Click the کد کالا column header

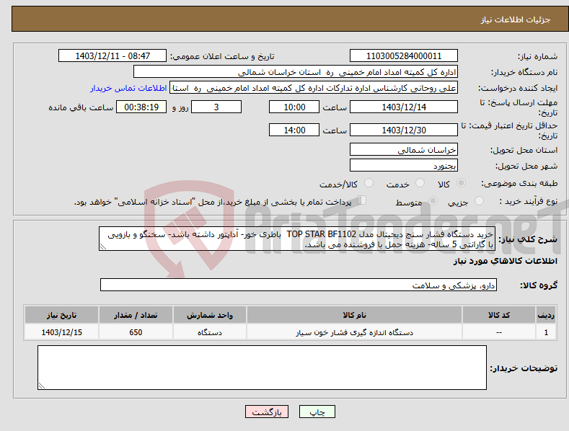coord(499,315)
